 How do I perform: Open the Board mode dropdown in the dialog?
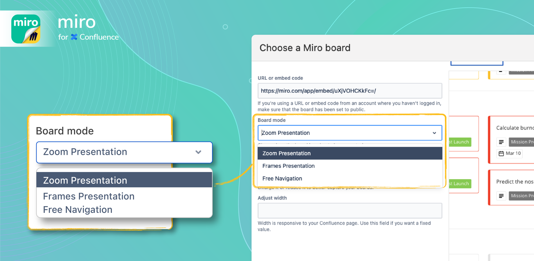pos(350,133)
